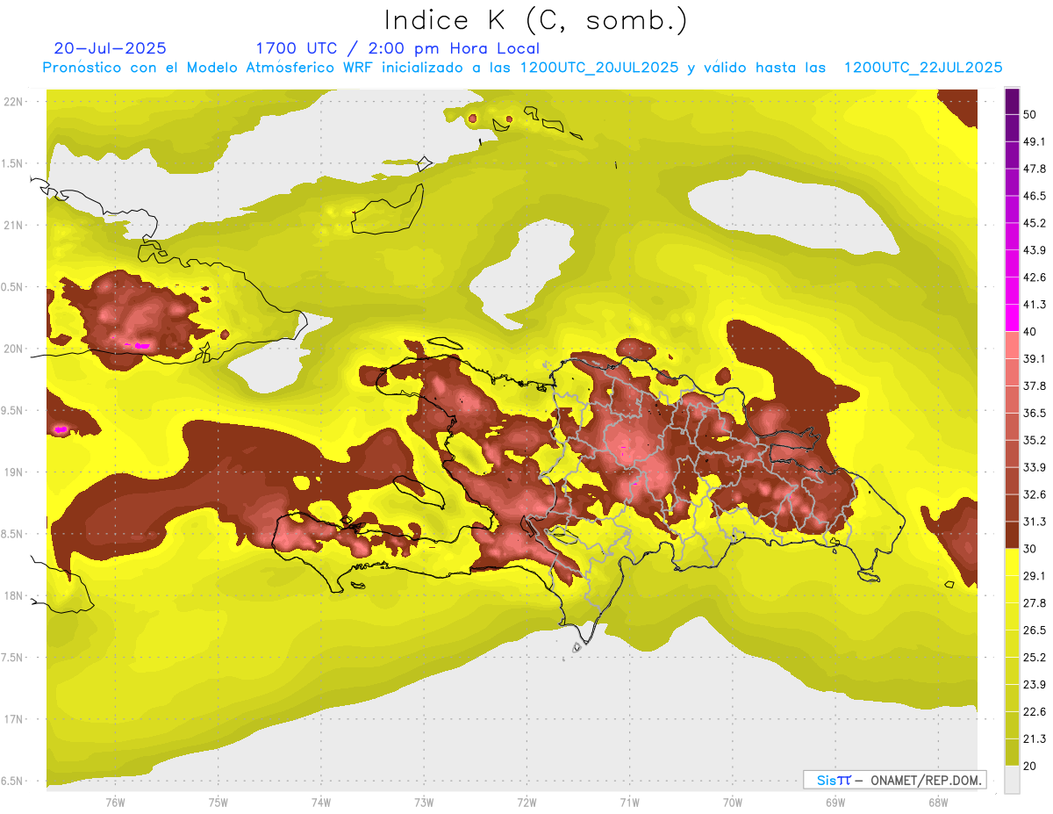1053x814 pixels.
Task: Select the "71W" longitude axis label
Action: coord(629,802)
